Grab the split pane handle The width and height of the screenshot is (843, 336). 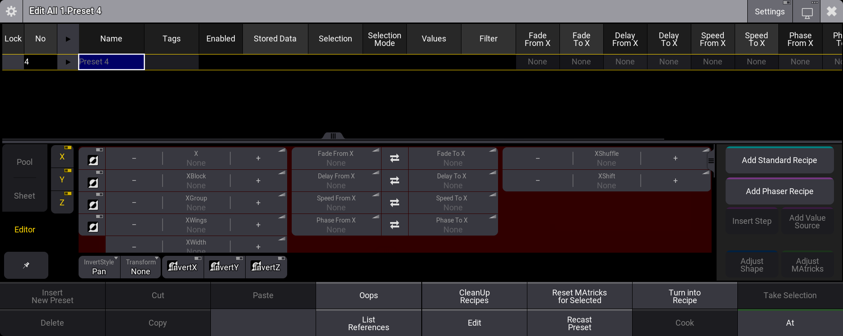333,136
